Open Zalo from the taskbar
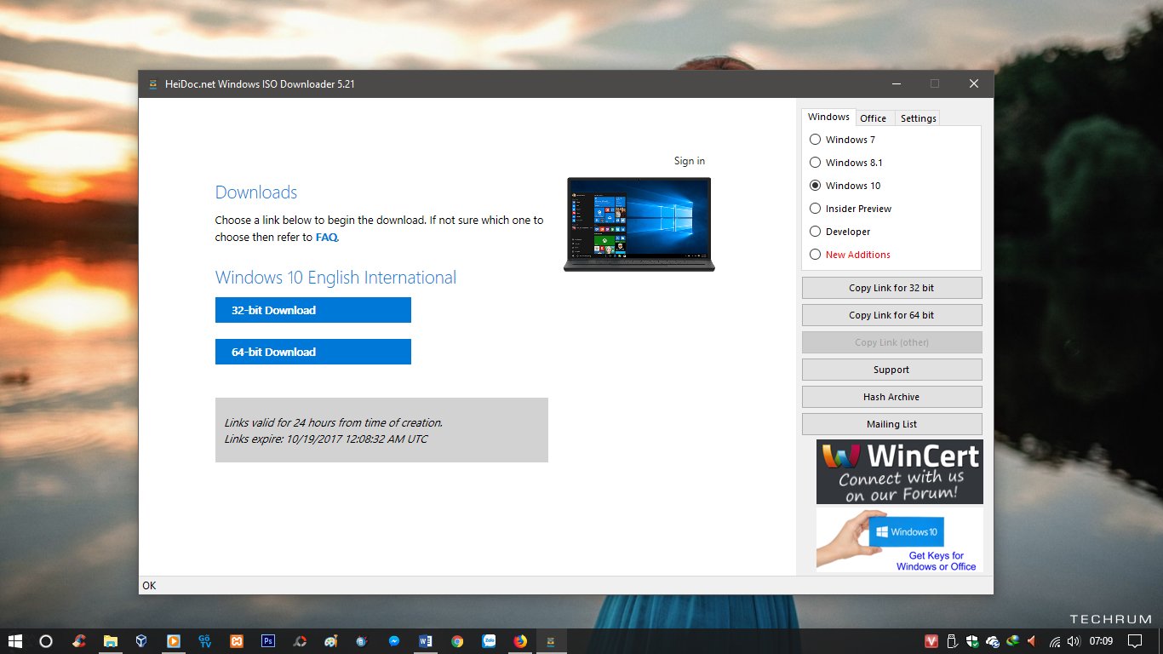Viewport: 1163px width, 654px height. tap(489, 641)
